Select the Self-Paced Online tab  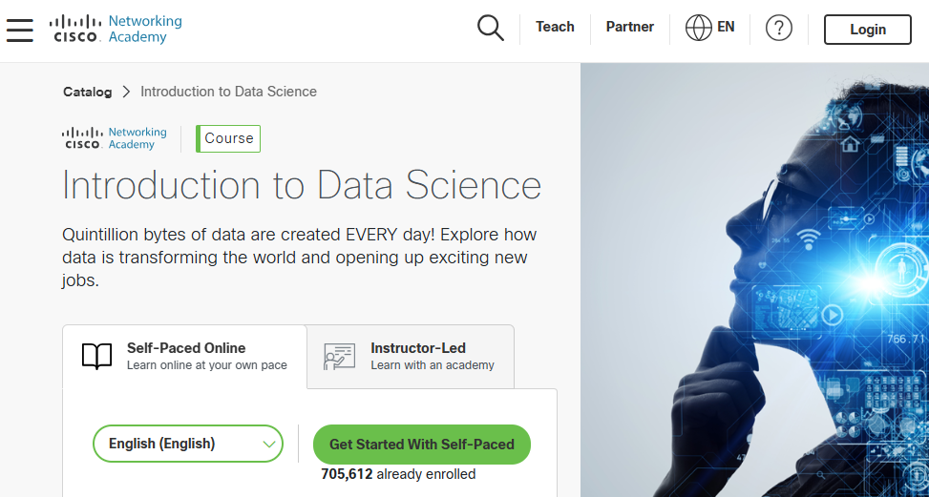[185, 356]
